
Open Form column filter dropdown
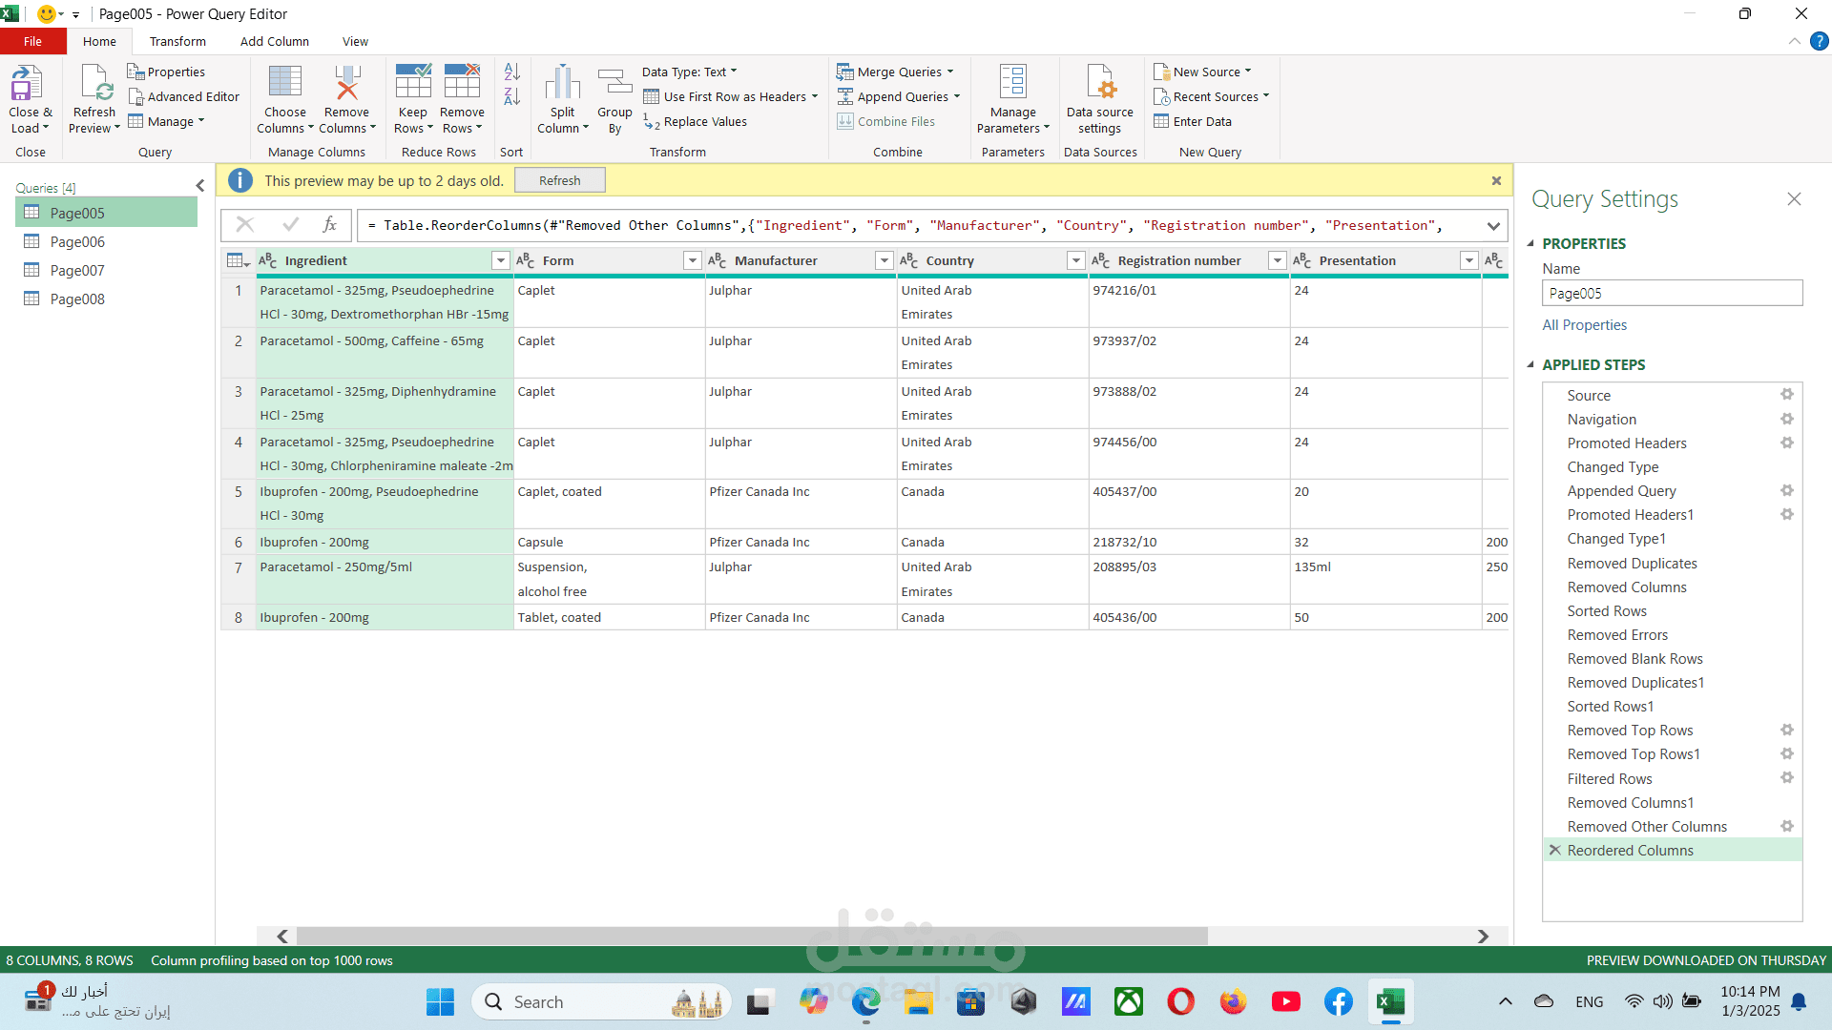(x=693, y=260)
